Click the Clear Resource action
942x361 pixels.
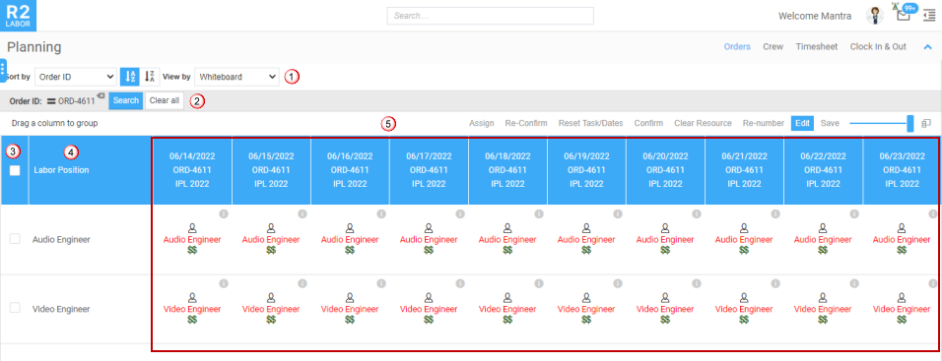(703, 123)
